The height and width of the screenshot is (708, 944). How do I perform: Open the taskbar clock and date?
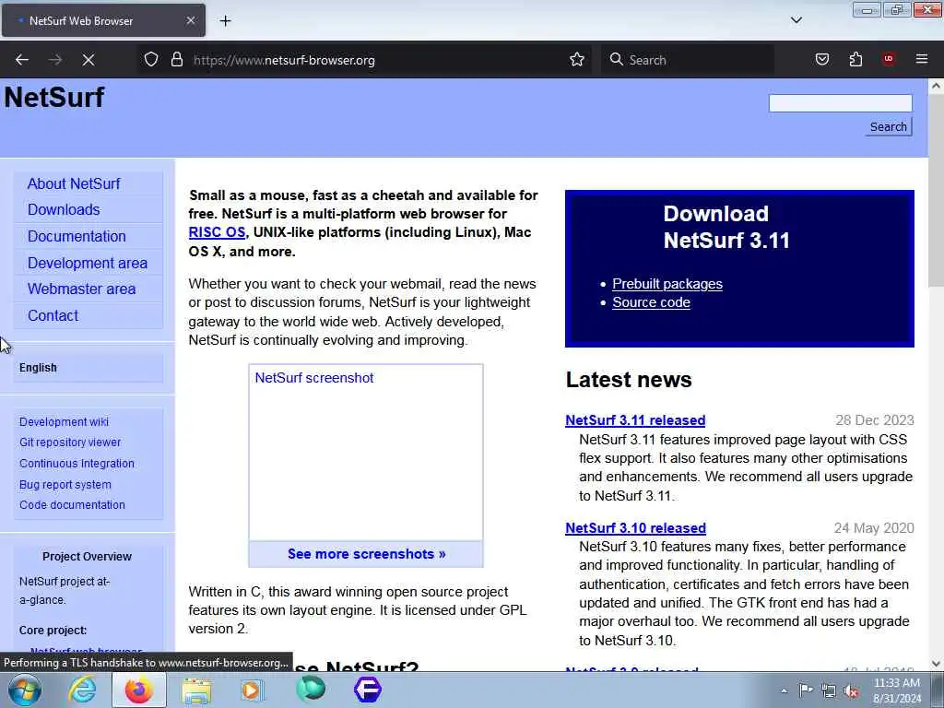(x=897, y=690)
